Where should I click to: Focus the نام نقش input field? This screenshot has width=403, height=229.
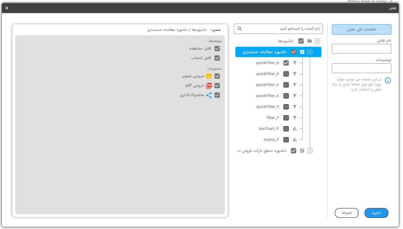click(x=361, y=49)
